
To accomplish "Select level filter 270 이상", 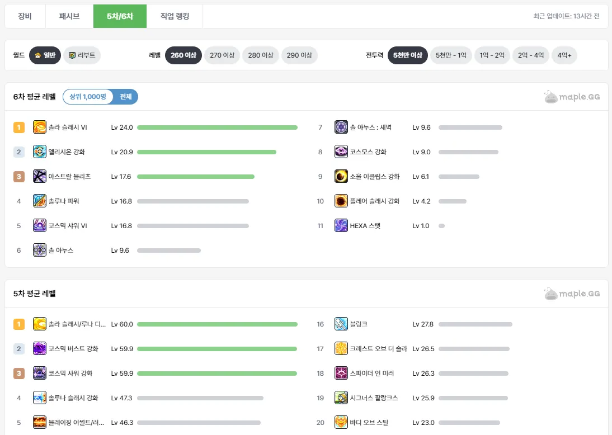I will click(x=222, y=55).
